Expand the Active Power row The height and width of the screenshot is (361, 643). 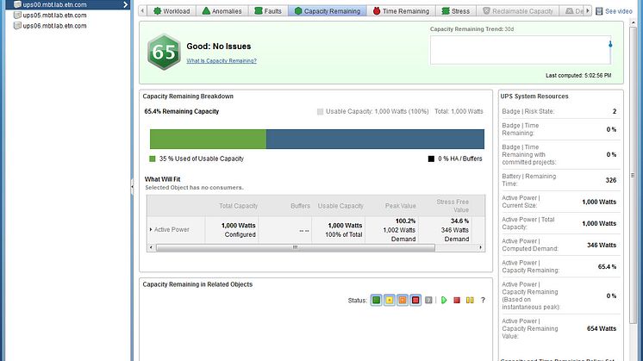point(151,229)
